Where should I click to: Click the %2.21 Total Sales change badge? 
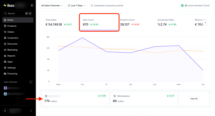[x=68, y=24]
